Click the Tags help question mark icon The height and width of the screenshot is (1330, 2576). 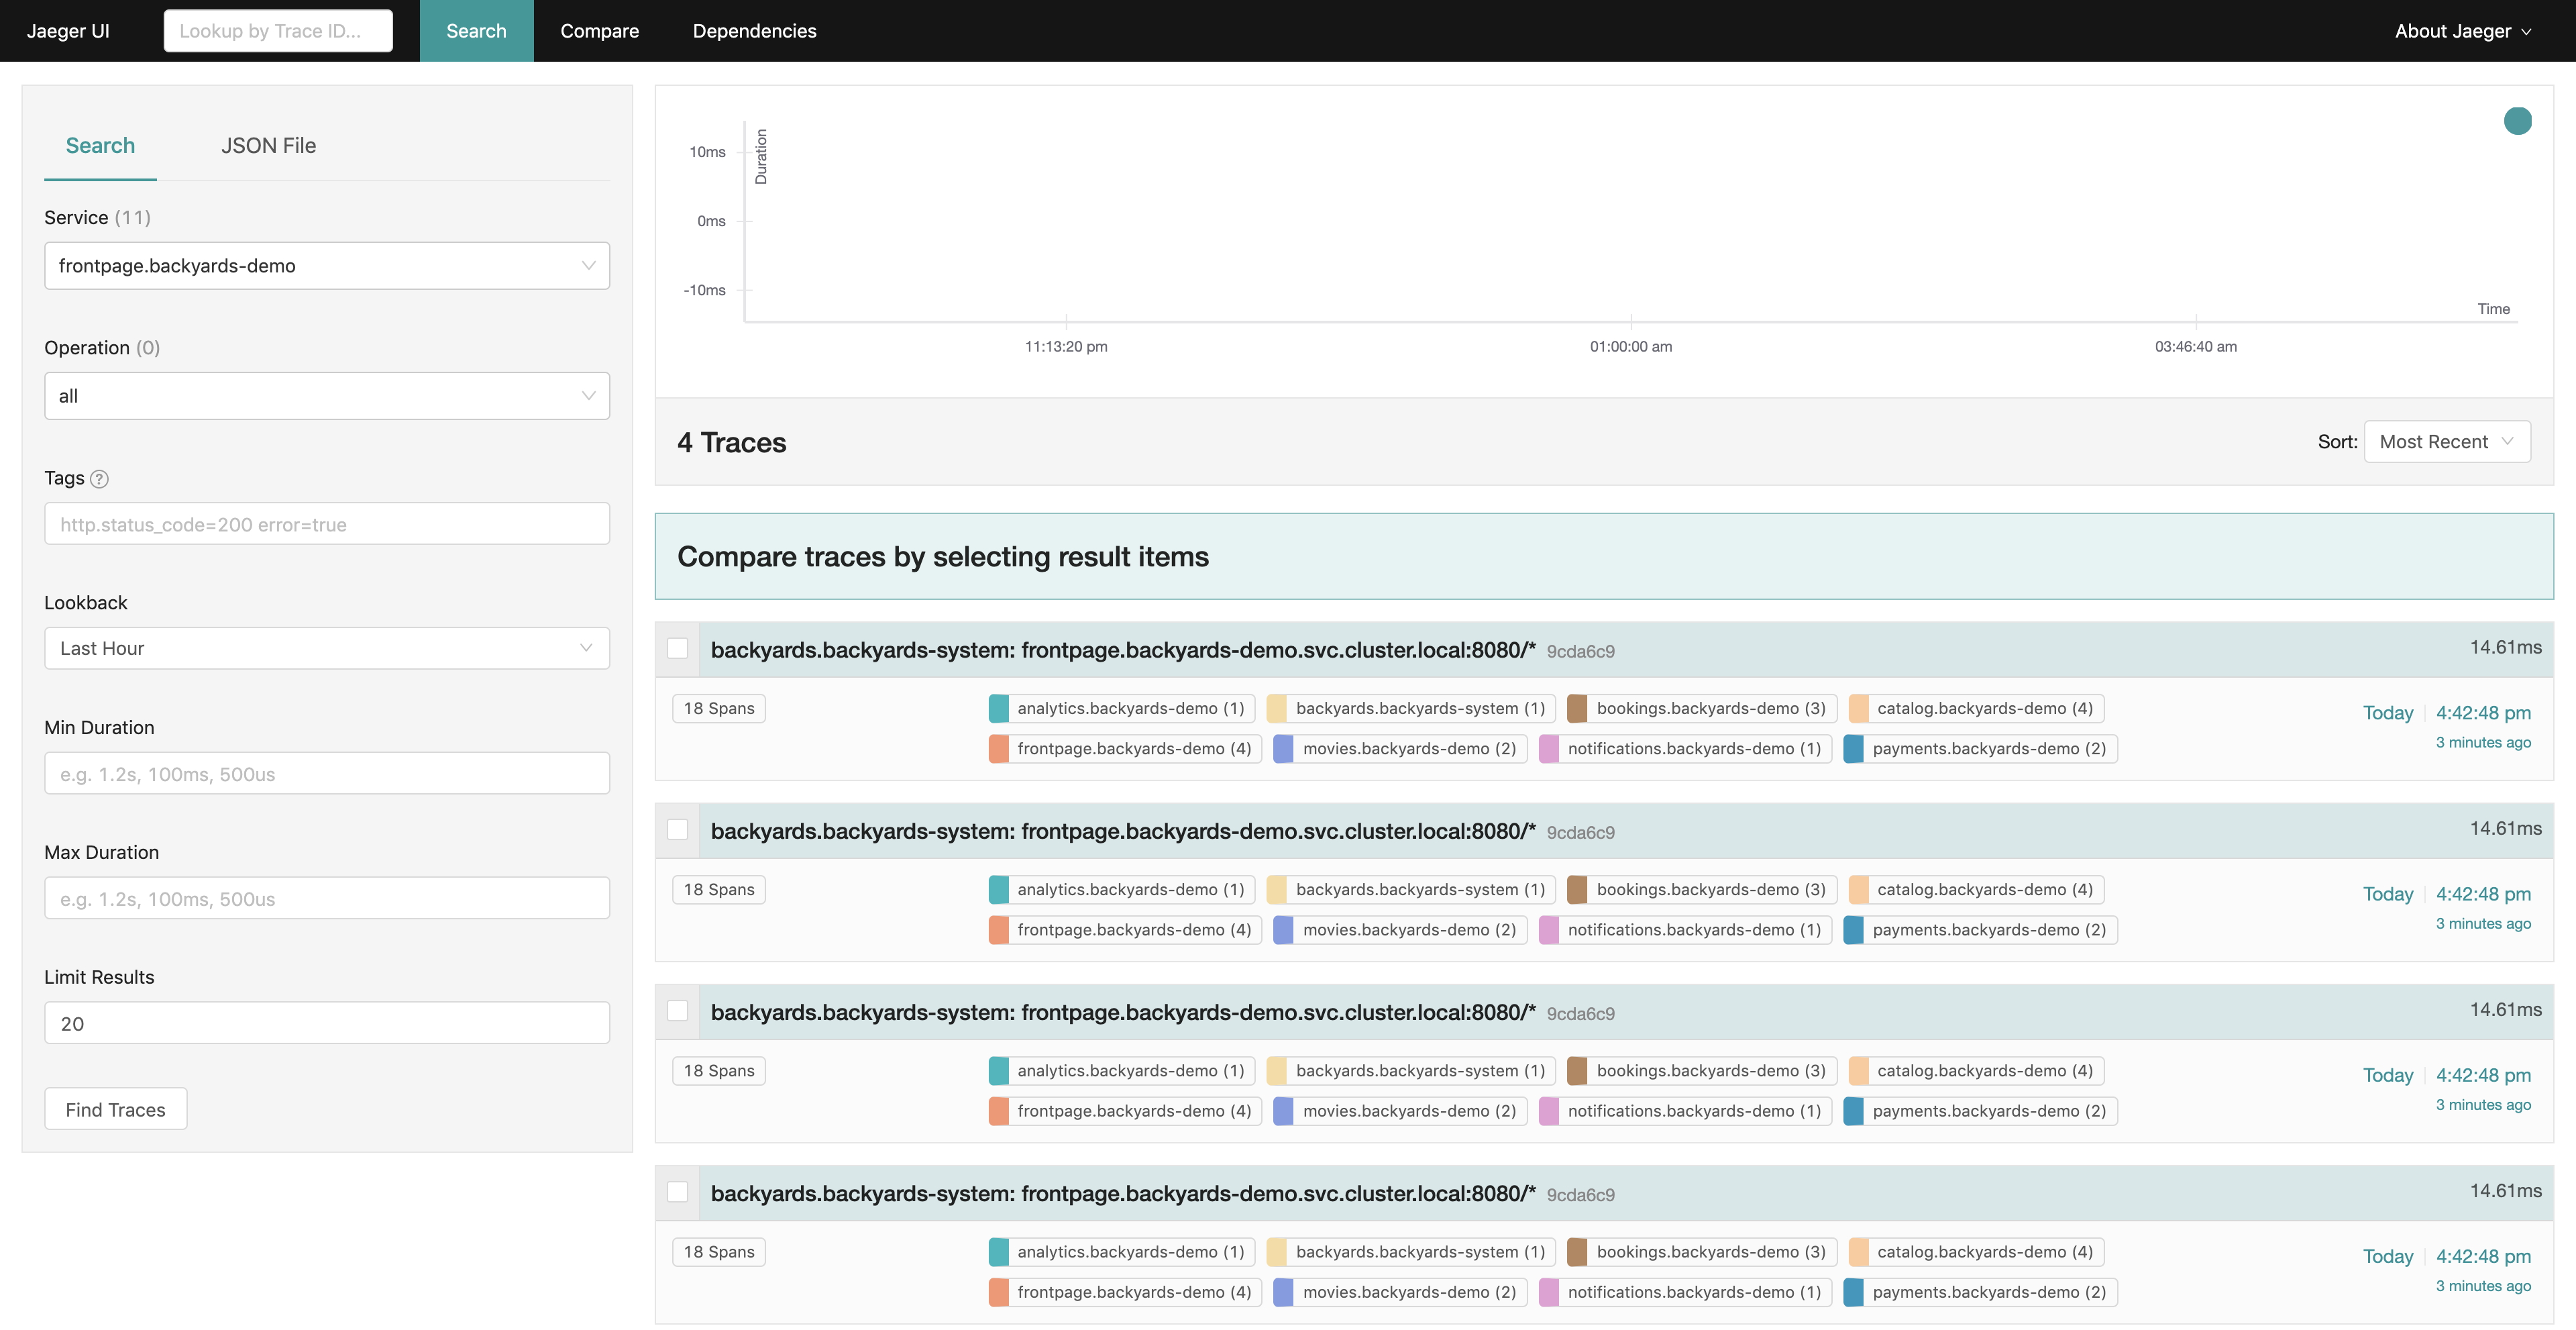99,479
